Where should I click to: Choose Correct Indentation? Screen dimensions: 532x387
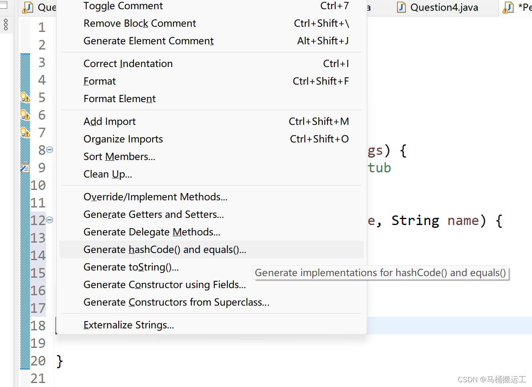(211, 64)
